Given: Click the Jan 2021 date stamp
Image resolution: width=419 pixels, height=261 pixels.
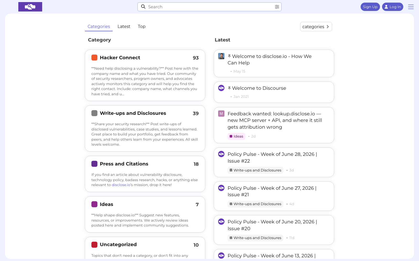Looking at the screenshot, I should click(x=241, y=97).
